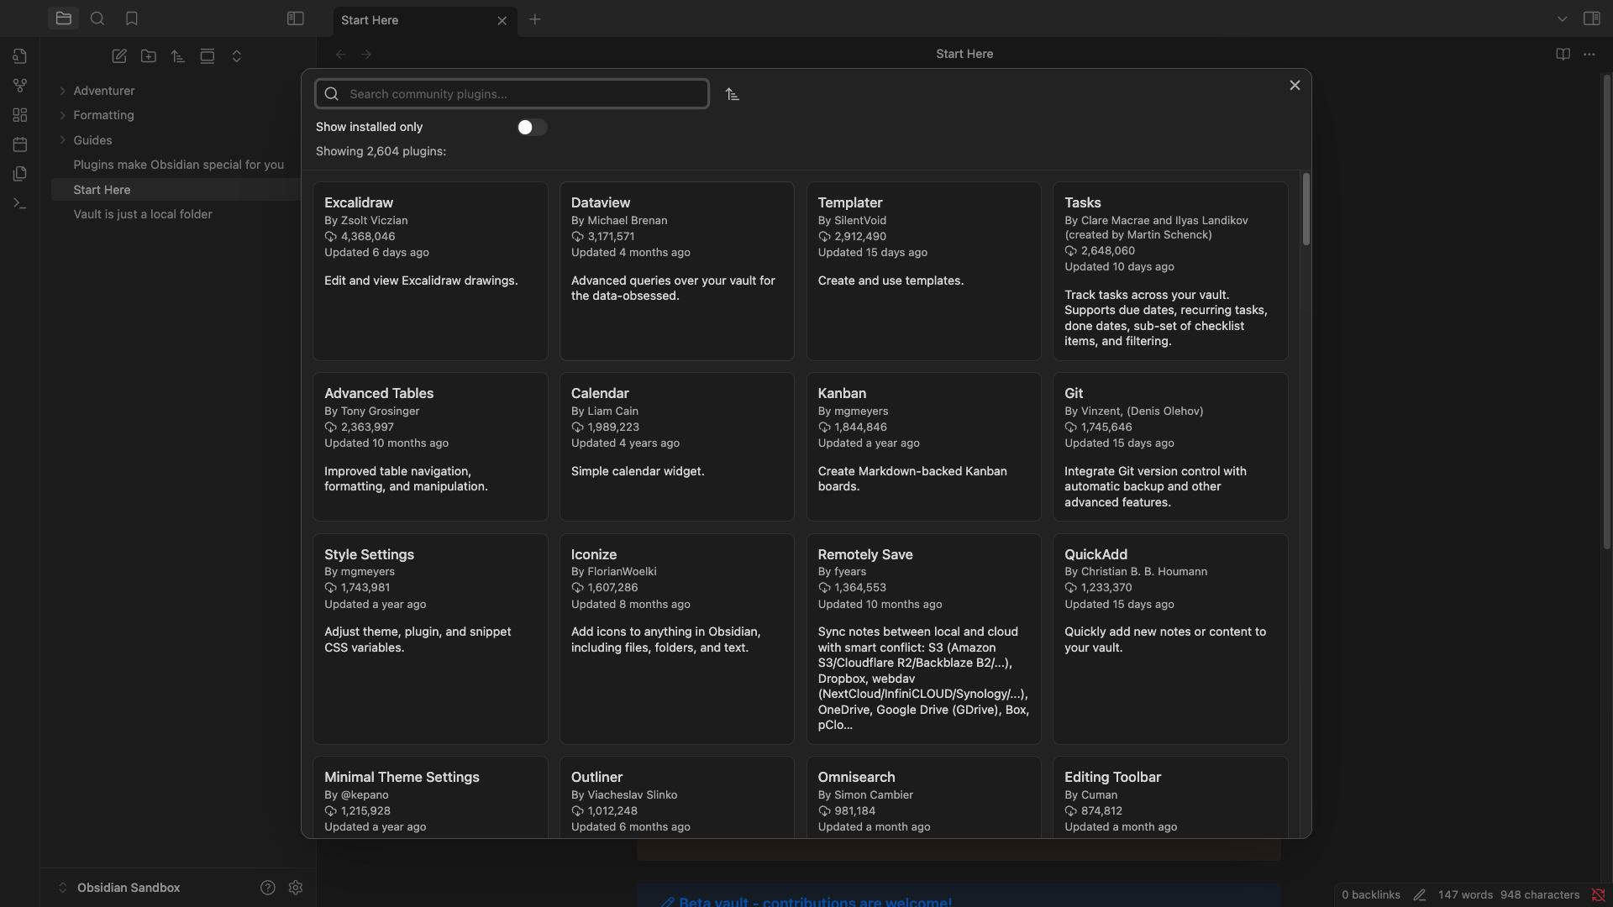Open the file explorer folder icon
Screen dimensions: 1613x907
pyautogui.click(x=63, y=18)
